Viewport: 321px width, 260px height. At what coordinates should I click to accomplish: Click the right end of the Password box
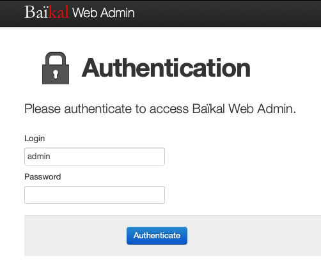(158, 195)
